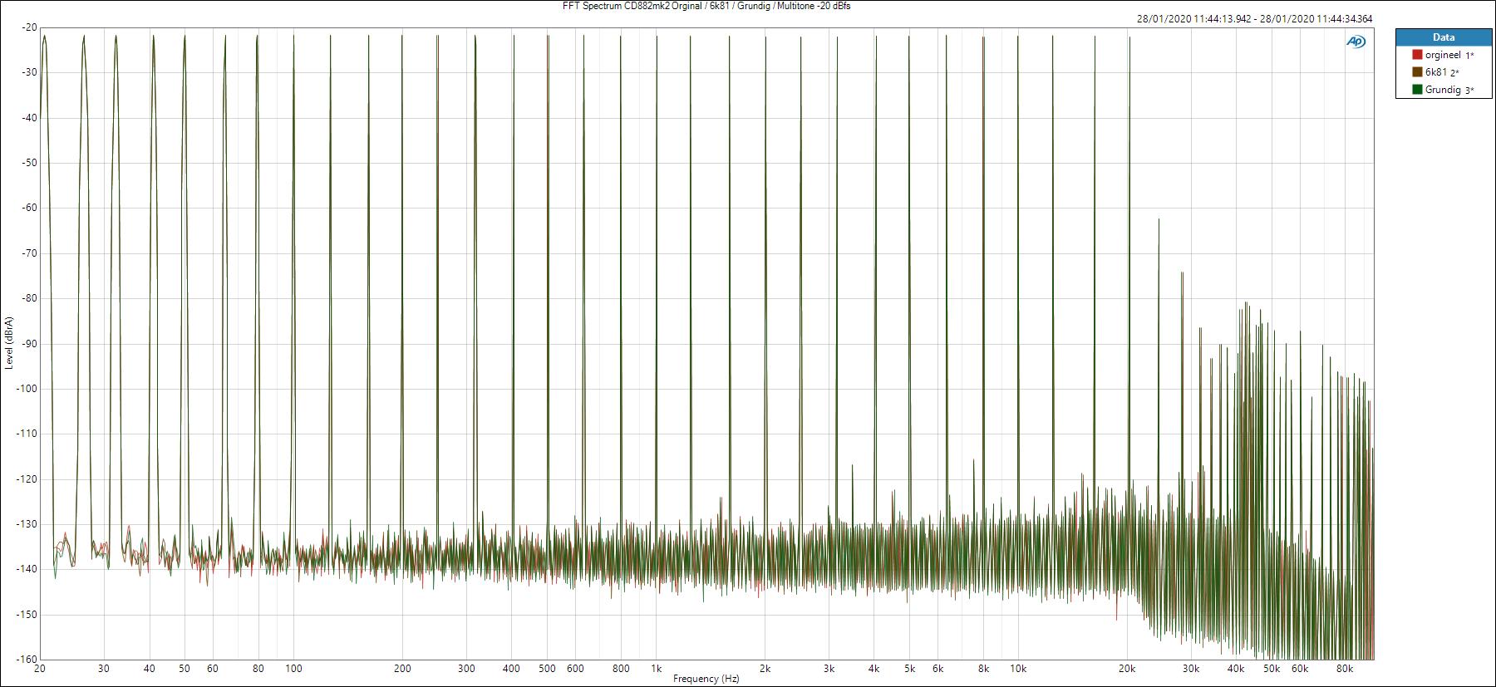Click the 100 tick on frequency axis
1496x687 pixels.
tap(293, 668)
